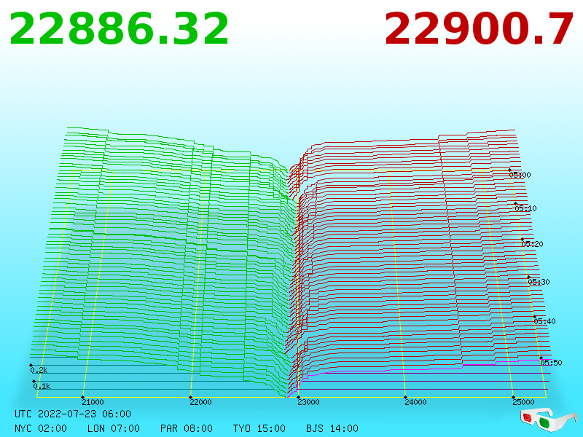This screenshot has width=583, height=437.
Task: Select the 05:00 time axis marker
Action: 520,175
